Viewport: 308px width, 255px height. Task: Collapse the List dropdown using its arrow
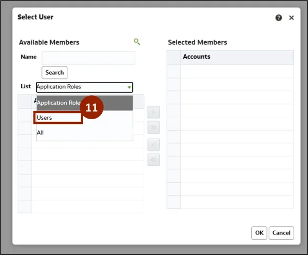click(129, 88)
